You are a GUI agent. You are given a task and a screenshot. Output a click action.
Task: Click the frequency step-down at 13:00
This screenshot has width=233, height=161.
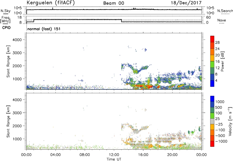[121, 21]
